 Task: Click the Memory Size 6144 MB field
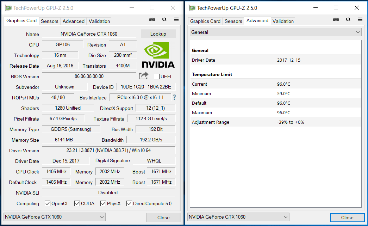click(64, 140)
